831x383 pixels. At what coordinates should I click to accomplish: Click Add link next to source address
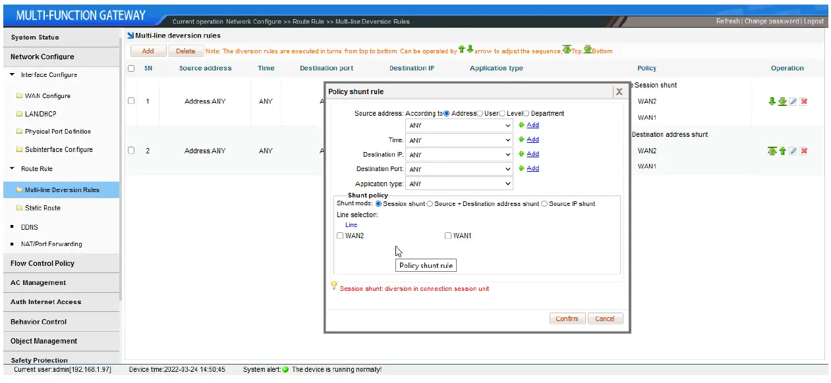532,125
